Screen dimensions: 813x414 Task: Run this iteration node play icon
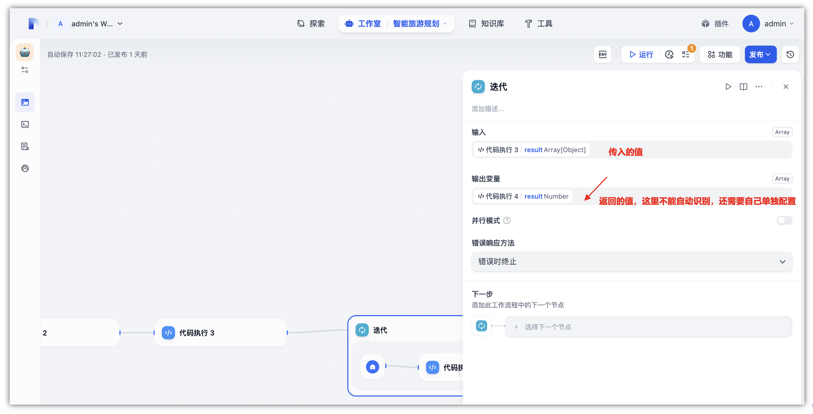[x=728, y=87]
